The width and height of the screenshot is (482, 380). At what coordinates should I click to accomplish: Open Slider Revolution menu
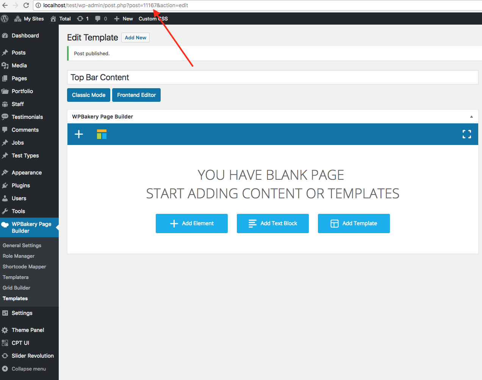click(x=29, y=356)
